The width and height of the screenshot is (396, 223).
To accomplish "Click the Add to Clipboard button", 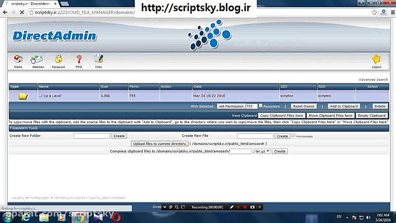I will (x=344, y=106).
